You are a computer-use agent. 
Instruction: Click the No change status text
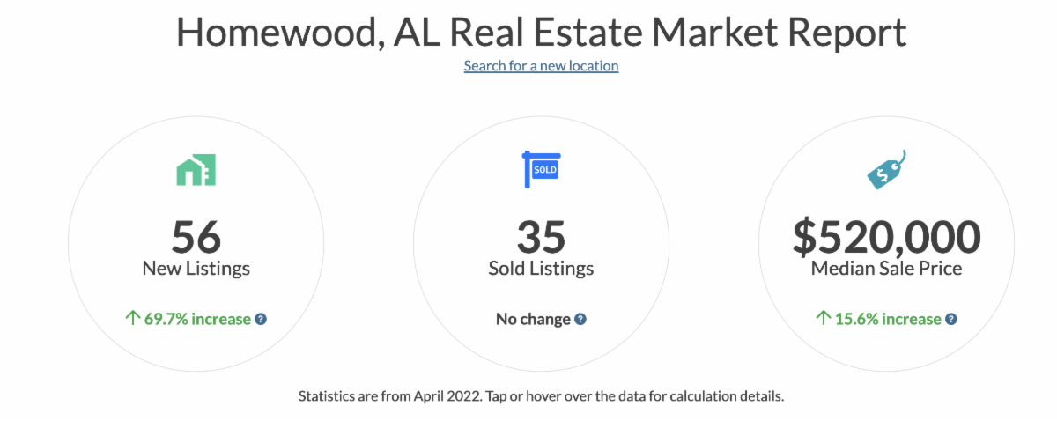(x=533, y=319)
